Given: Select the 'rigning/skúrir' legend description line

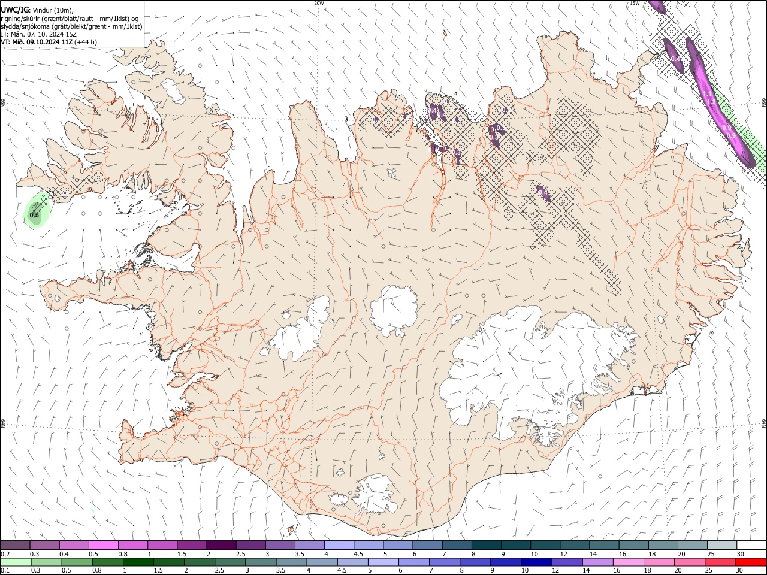Looking at the screenshot, I should tap(70, 19).
